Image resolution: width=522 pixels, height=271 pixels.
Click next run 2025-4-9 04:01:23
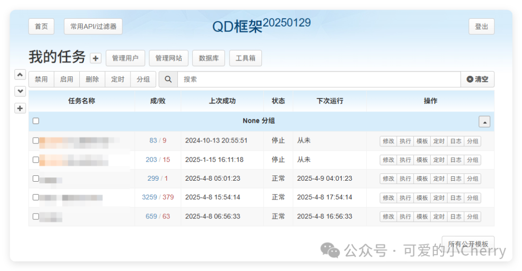click(325, 178)
